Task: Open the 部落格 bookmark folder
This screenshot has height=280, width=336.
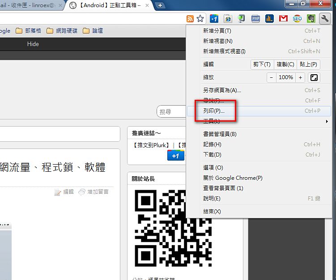Action: click(28, 30)
